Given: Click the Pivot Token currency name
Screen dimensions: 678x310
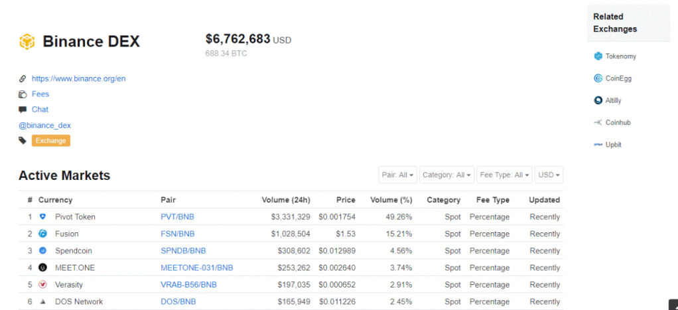Looking at the screenshot, I should click(x=75, y=217).
